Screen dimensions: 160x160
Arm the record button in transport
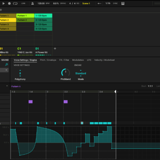tap(9, 4)
